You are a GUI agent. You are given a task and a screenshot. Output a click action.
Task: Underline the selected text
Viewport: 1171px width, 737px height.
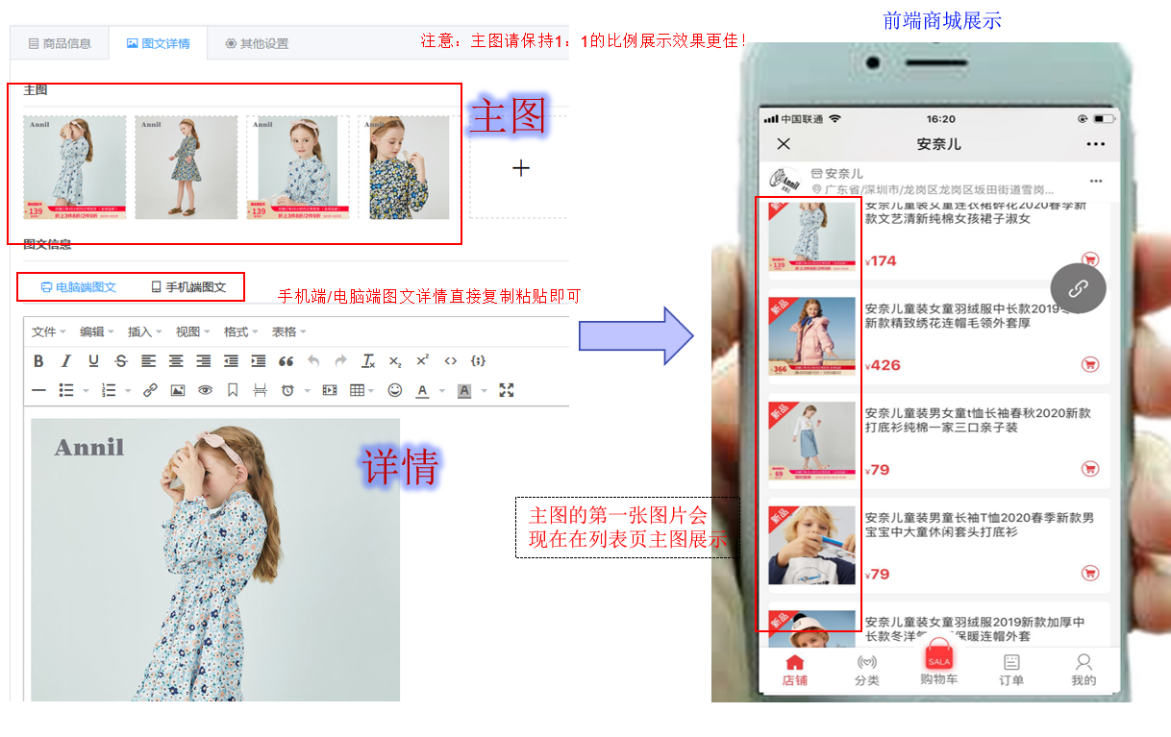coord(93,361)
